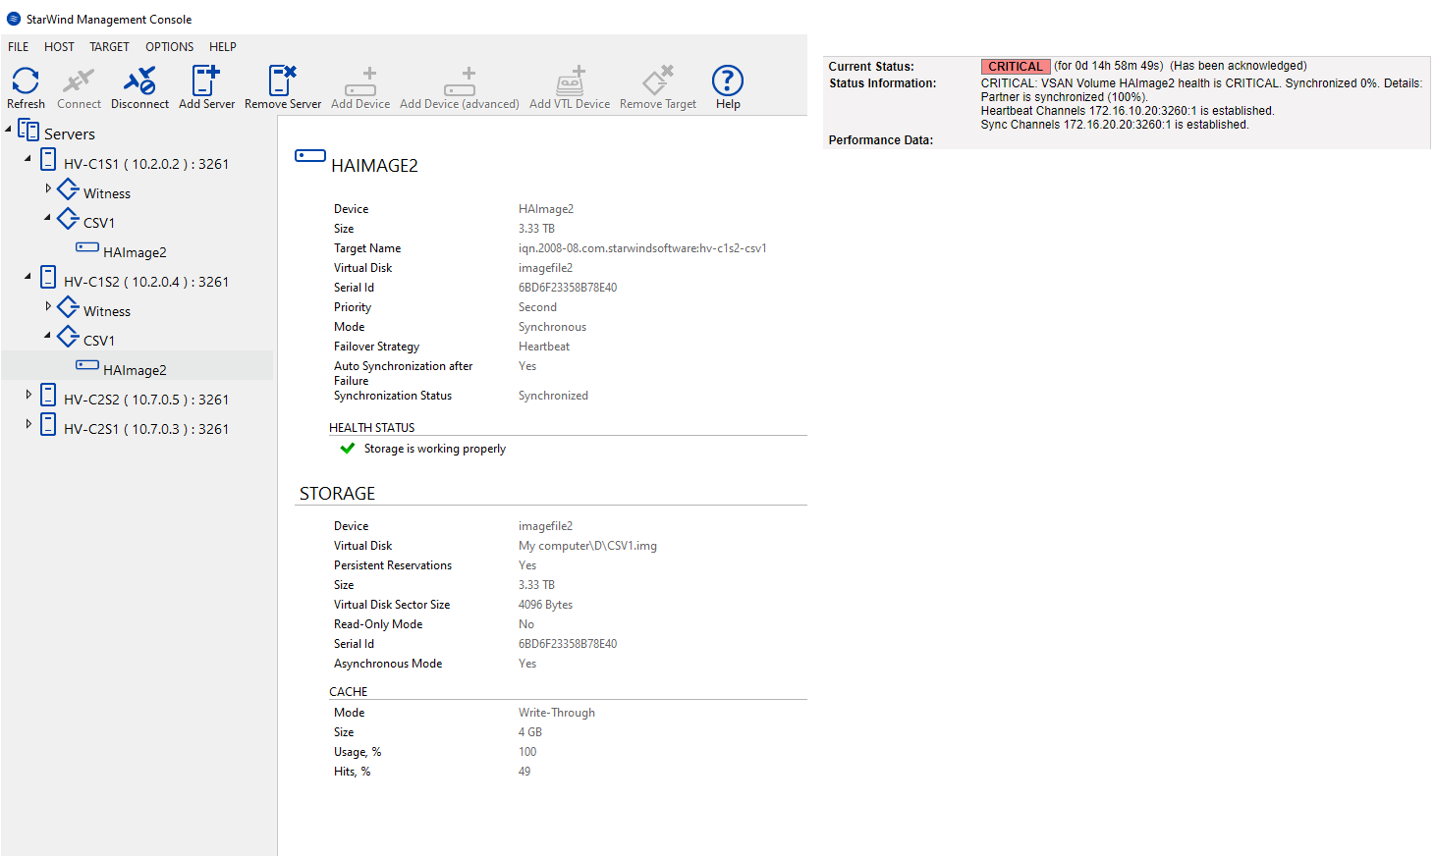The width and height of the screenshot is (1435, 856).
Task: Open the OPTIONS menu
Action: click(x=170, y=47)
